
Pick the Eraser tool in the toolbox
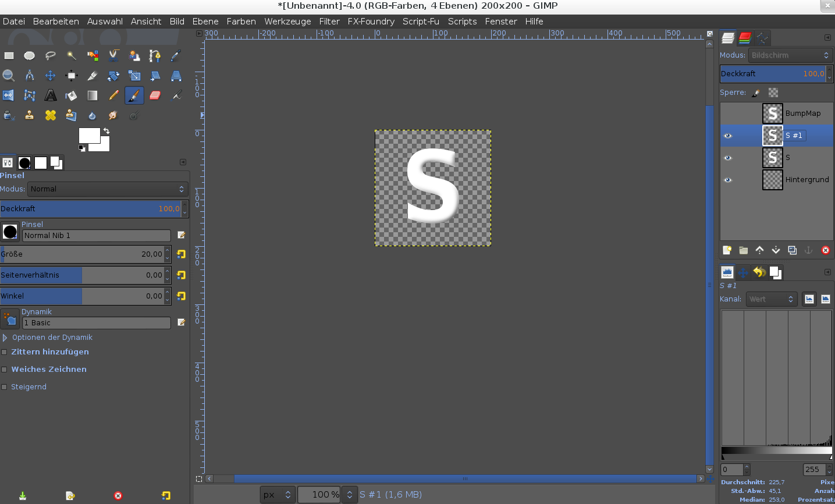(155, 95)
